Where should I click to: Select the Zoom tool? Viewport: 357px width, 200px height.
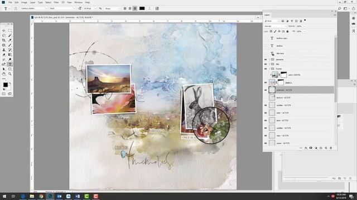click(x=10, y=74)
